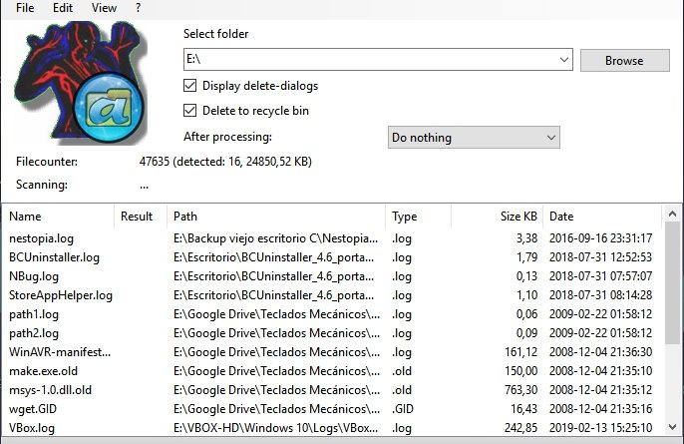Select the nestopia.log file row
The image size is (684, 444).
click(x=42, y=238)
